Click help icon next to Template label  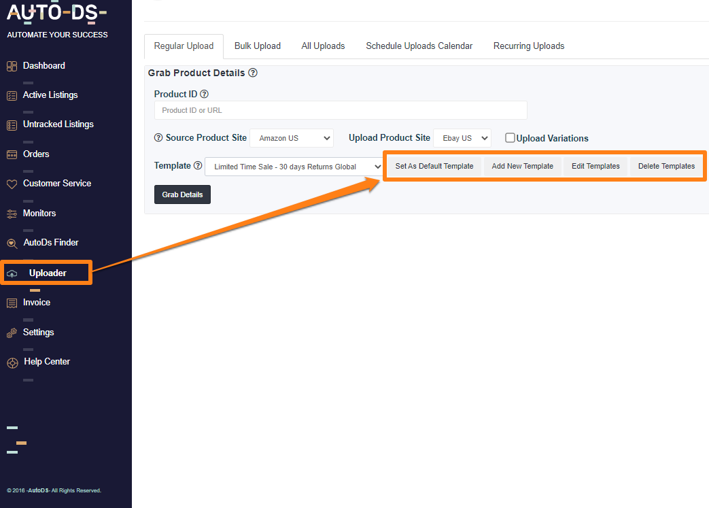click(x=198, y=165)
